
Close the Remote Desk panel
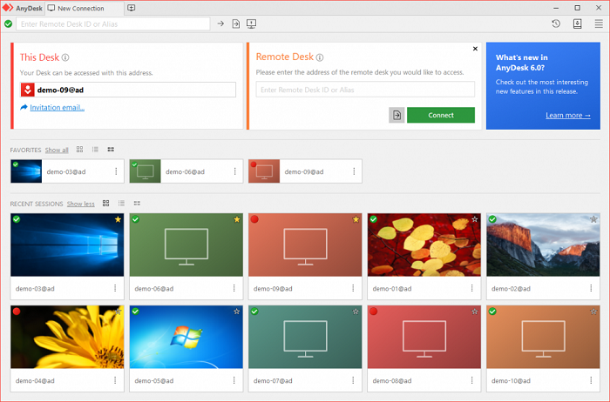pyautogui.click(x=475, y=49)
